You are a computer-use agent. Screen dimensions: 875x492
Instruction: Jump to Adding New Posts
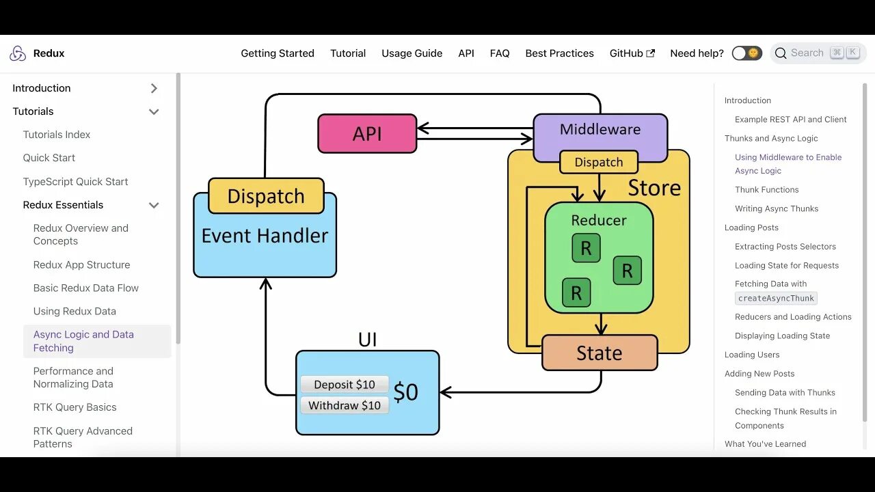pos(759,374)
